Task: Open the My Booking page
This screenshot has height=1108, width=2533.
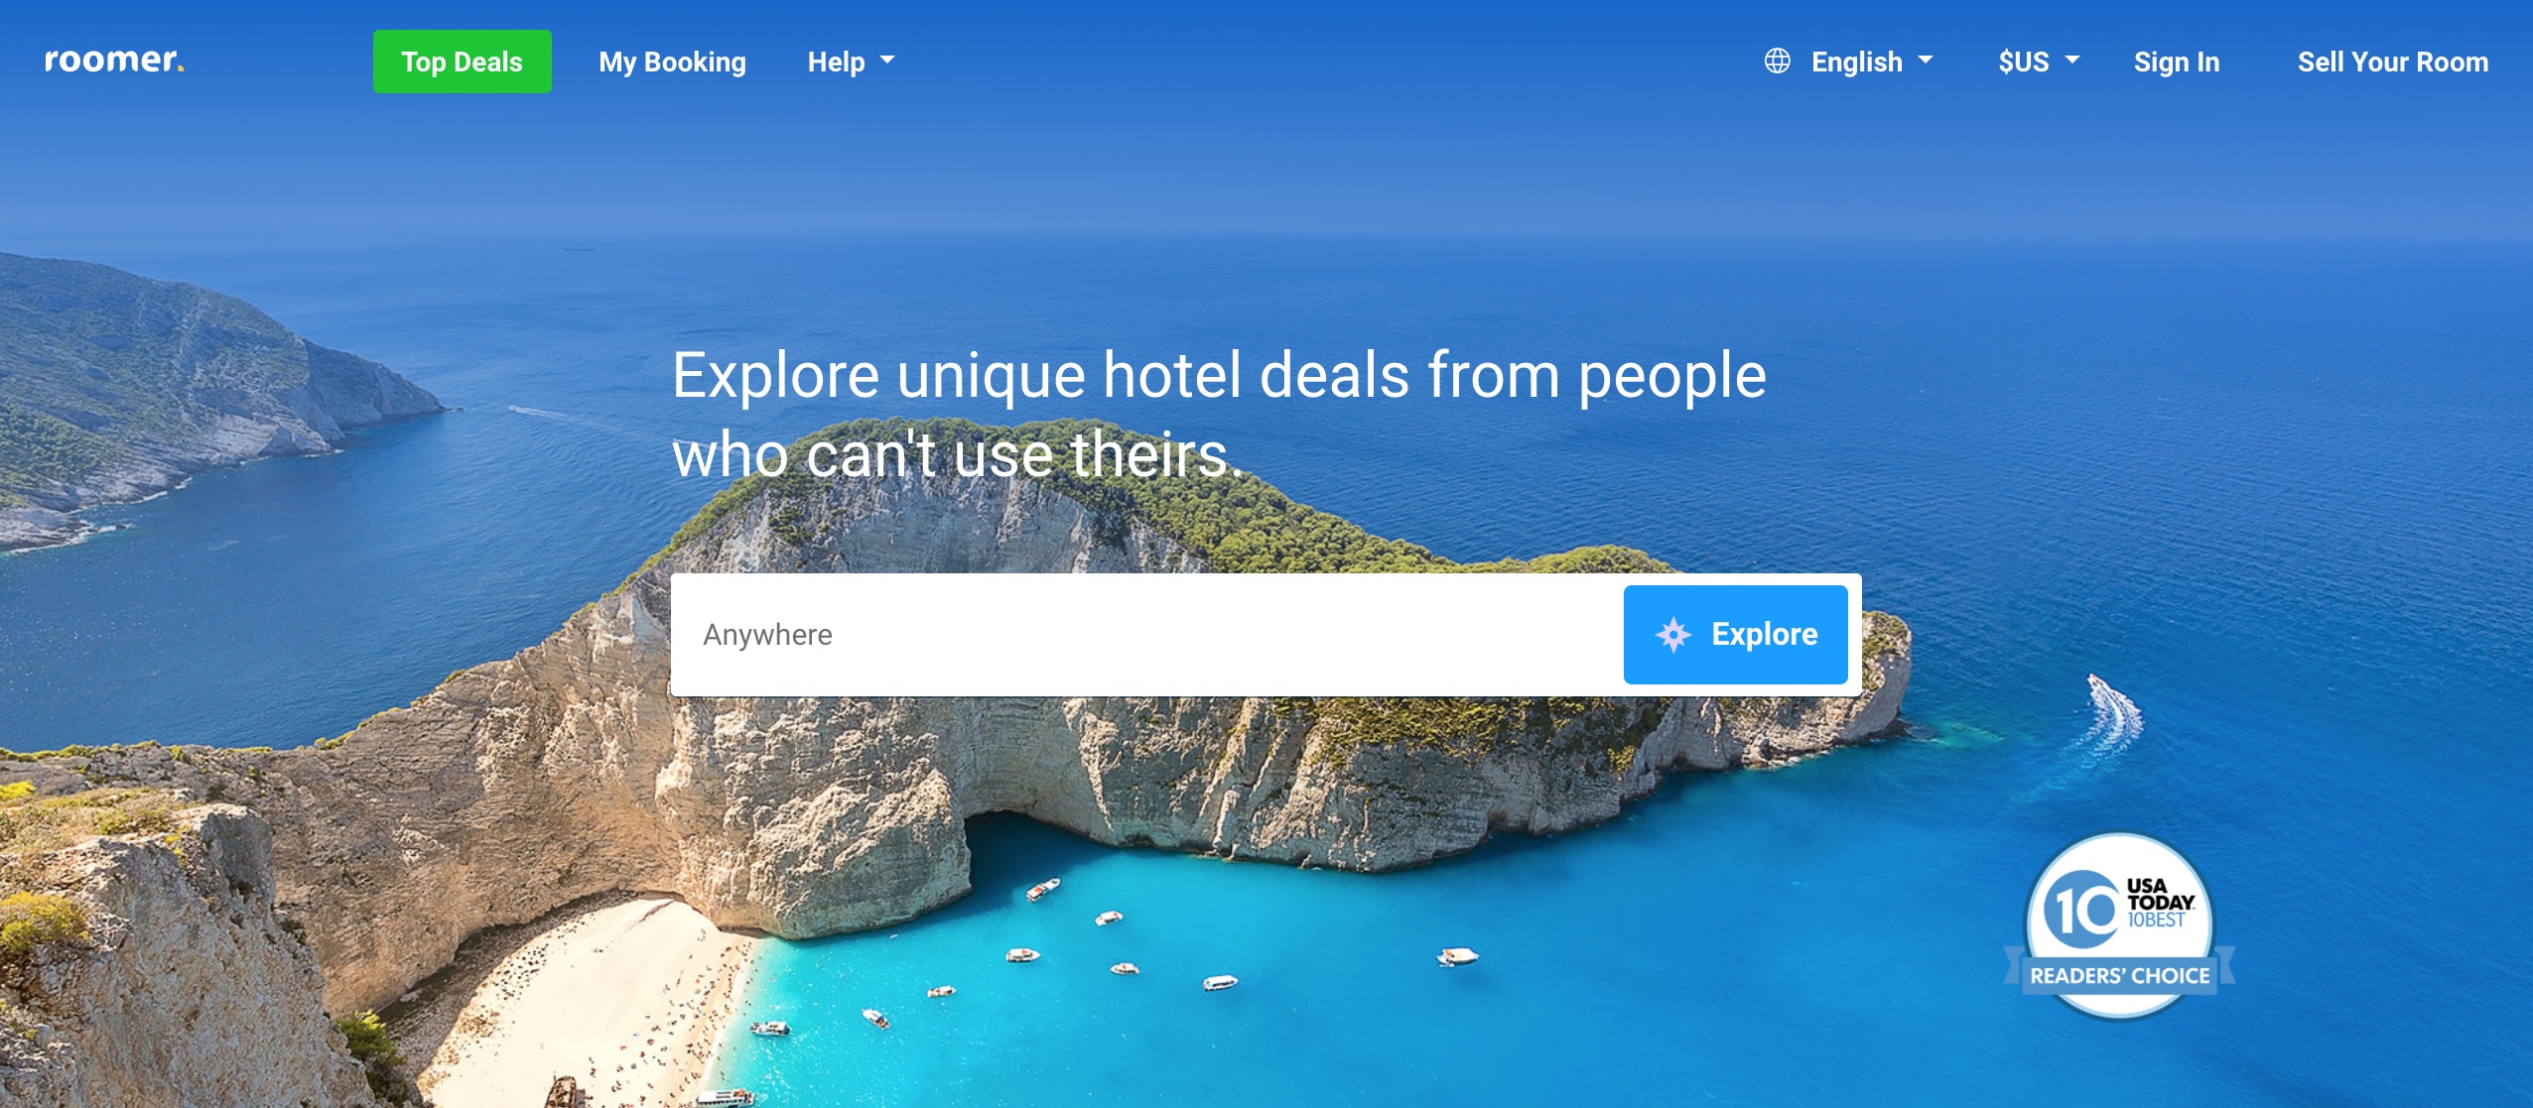Action: (672, 62)
